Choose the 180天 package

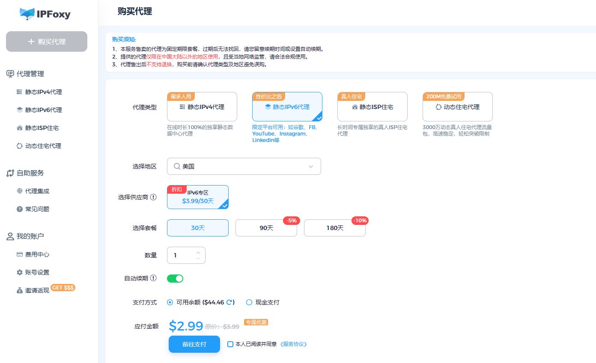coord(334,228)
